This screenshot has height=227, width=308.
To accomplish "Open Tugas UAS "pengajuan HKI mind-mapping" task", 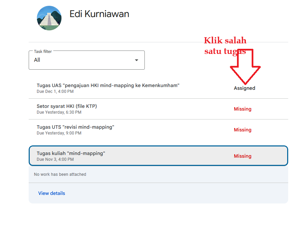I will point(108,85).
